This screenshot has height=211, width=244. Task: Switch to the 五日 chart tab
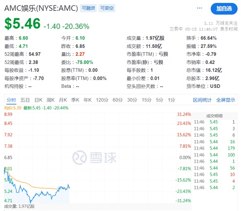[25, 100]
